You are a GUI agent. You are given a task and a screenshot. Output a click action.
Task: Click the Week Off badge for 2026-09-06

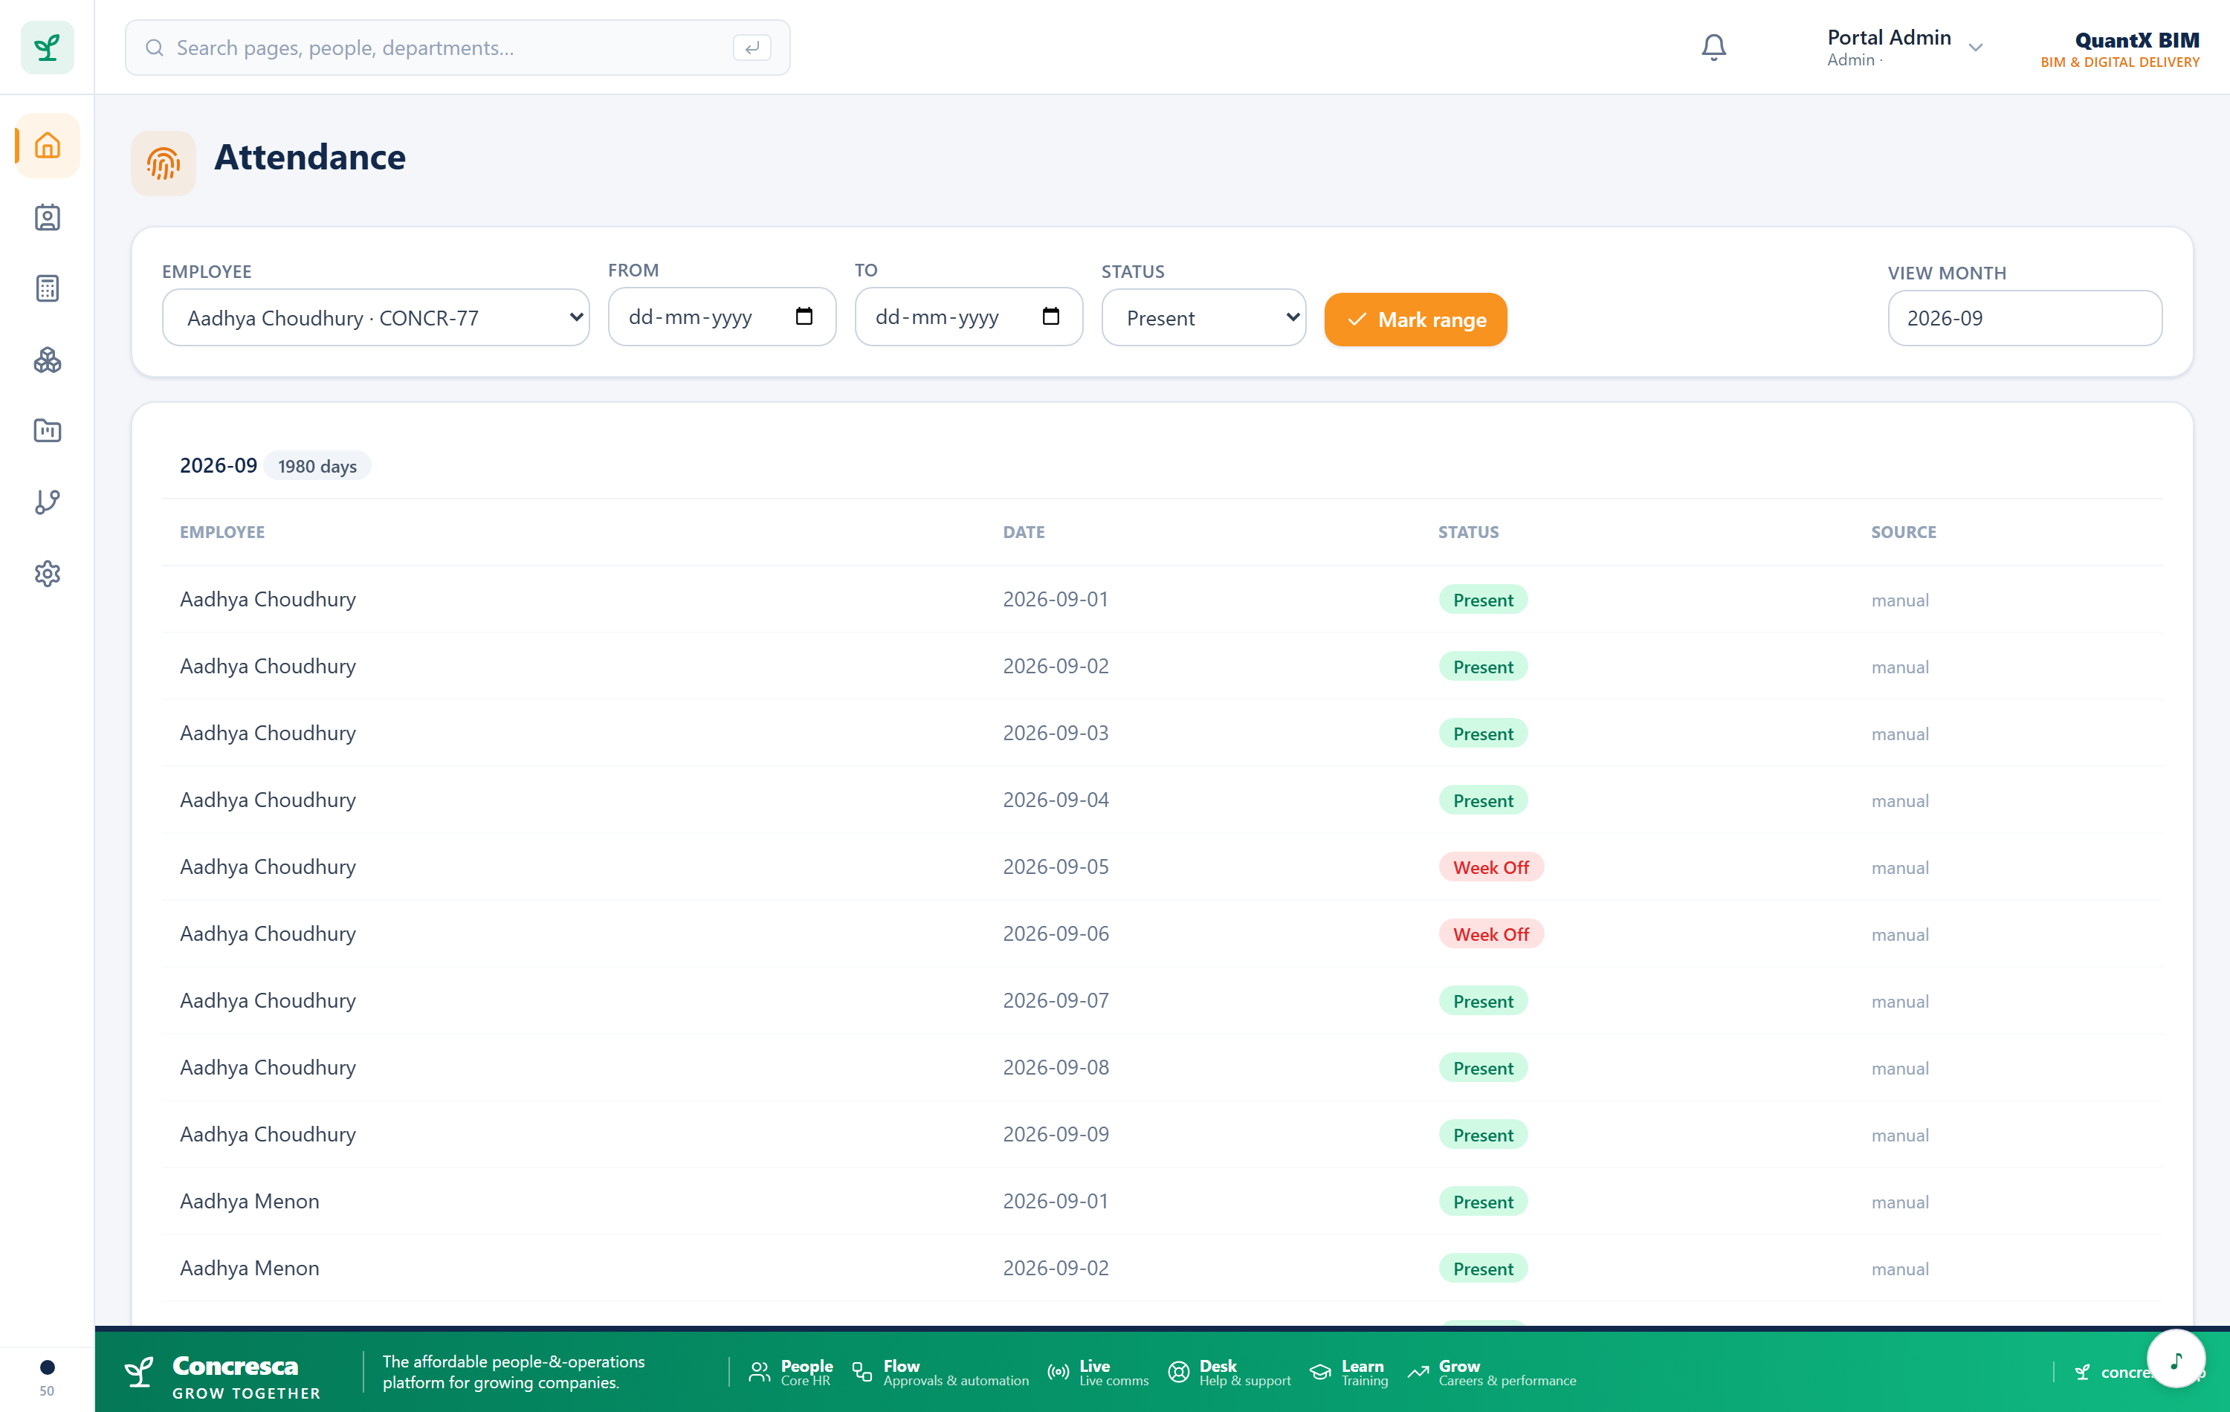pyautogui.click(x=1490, y=934)
